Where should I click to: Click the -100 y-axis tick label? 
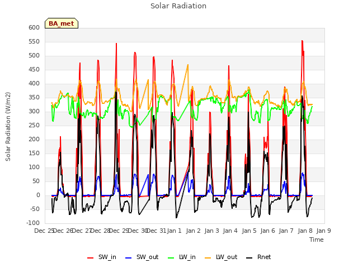point(33,223)
